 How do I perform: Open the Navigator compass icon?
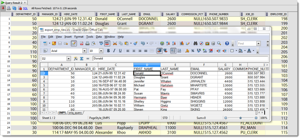pyautogui.click(x=201, y=44)
